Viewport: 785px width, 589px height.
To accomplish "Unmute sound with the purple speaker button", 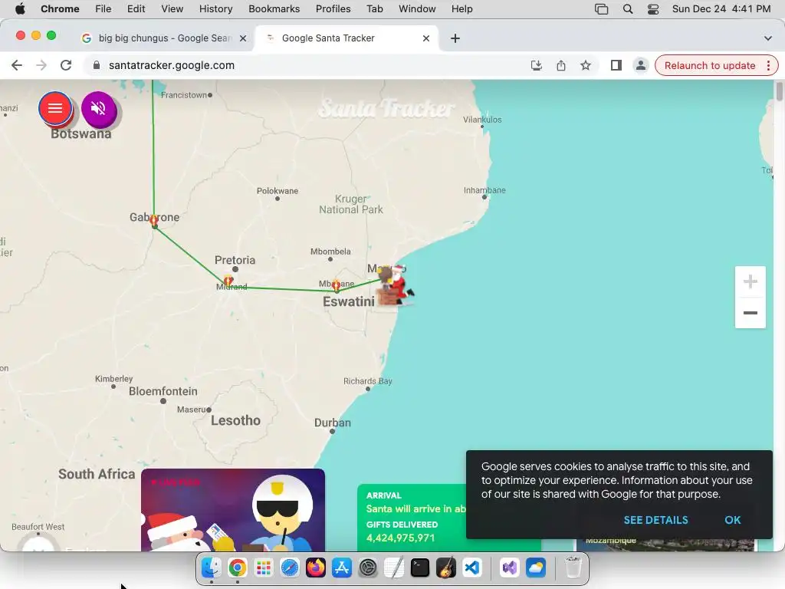I will pyautogui.click(x=99, y=109).
